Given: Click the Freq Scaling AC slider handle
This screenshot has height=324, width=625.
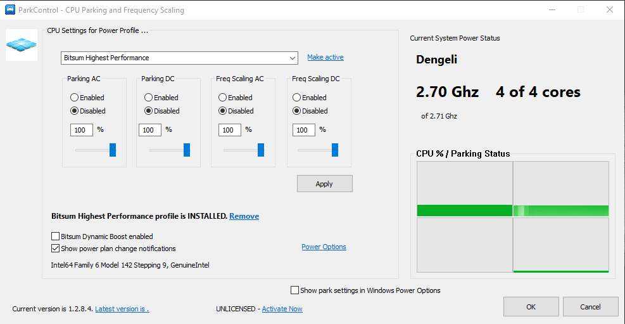Looking at the screenshot, I should pos(261,150).
